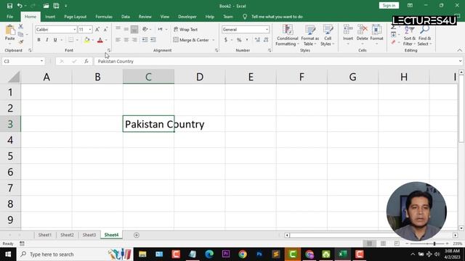Click the Increase Font Size icon
The height and width of the screenshot is (261, 465).
97,29
